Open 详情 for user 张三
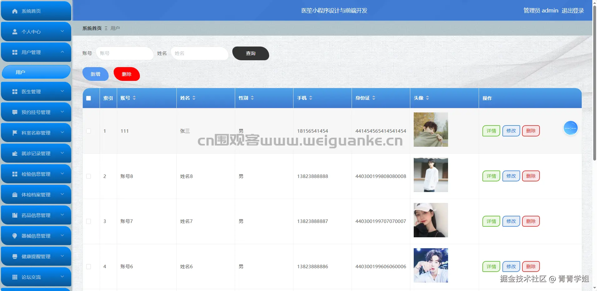 (491, 131)
